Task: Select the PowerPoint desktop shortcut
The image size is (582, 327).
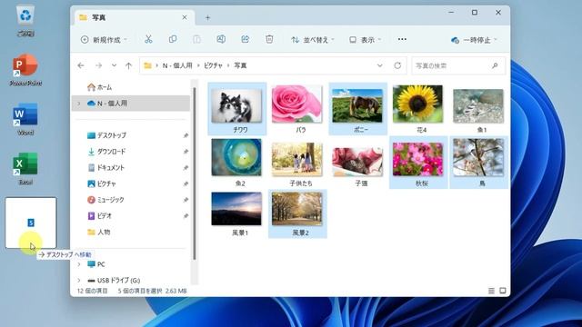Action: pos(25,70)
